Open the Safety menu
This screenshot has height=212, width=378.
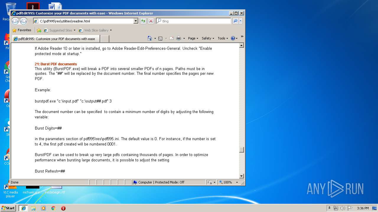208,38
